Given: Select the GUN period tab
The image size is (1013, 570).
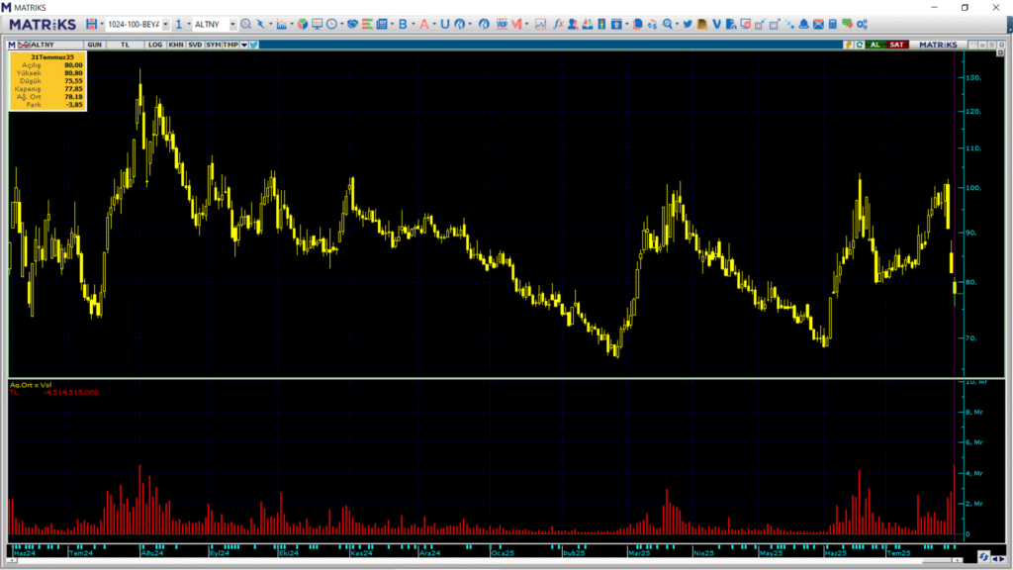Looking at the screenshot, I should coord(95,45).
